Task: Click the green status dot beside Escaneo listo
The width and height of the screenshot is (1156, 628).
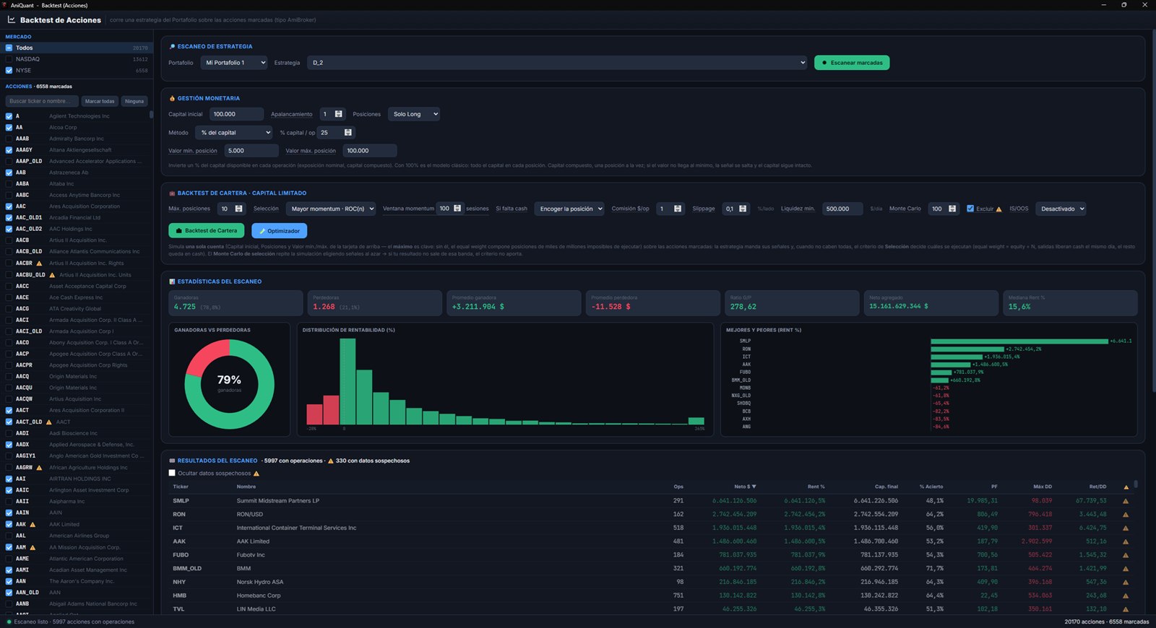Action: (x=9, y=622)
